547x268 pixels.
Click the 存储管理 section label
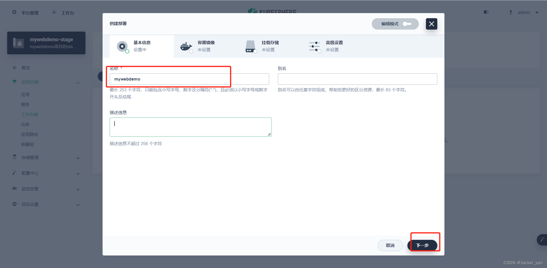30,158
